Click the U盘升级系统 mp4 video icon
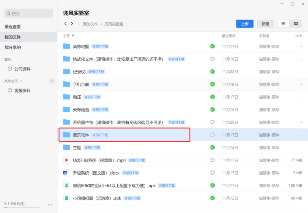 [67, 160]
